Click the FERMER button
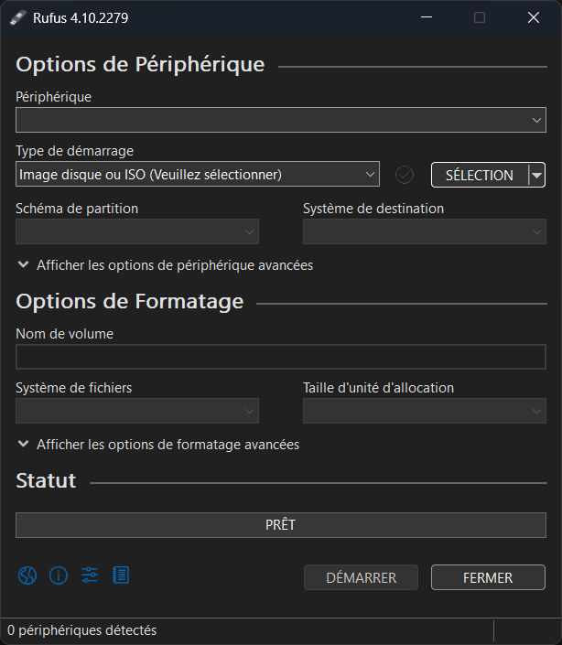This screenshot has height=645, width=562. point(489,577)
